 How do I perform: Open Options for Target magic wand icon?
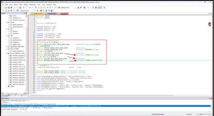tap(38, 11)
